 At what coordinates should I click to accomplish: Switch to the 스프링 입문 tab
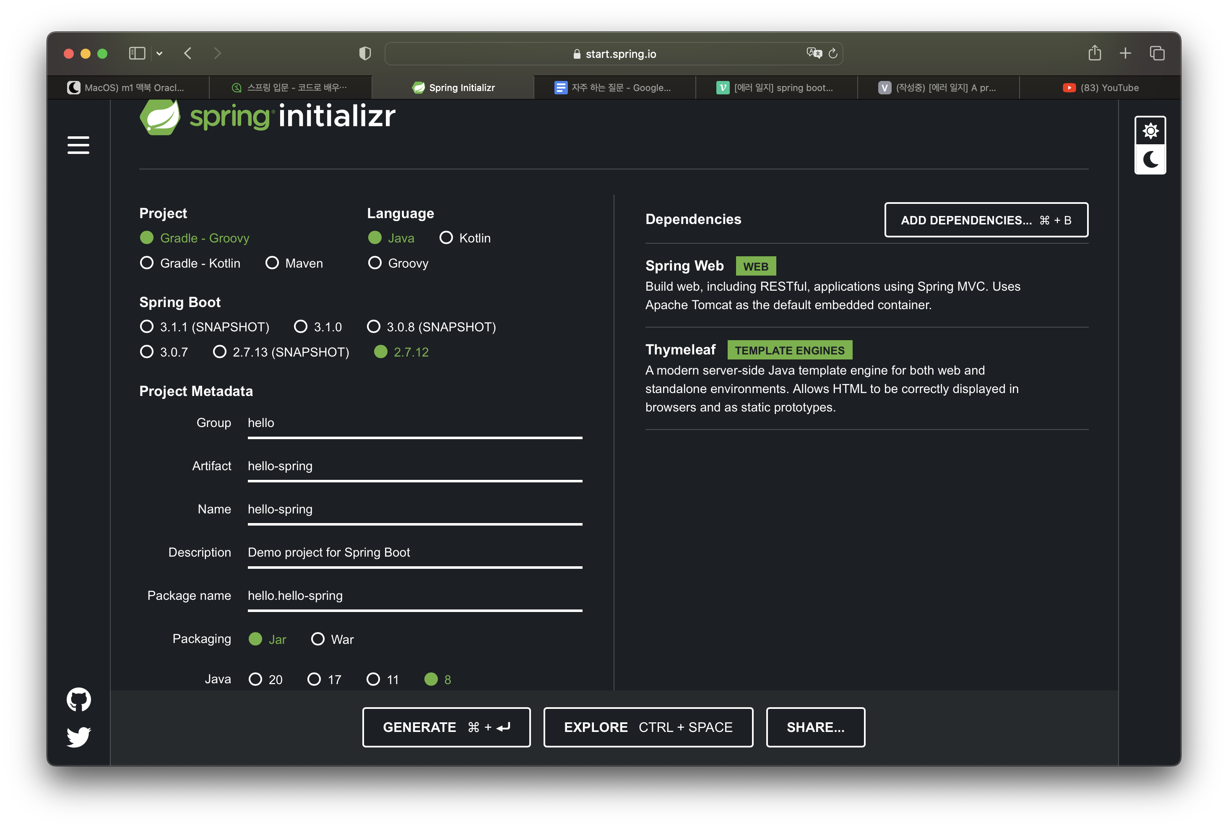[x=290, y=88]
